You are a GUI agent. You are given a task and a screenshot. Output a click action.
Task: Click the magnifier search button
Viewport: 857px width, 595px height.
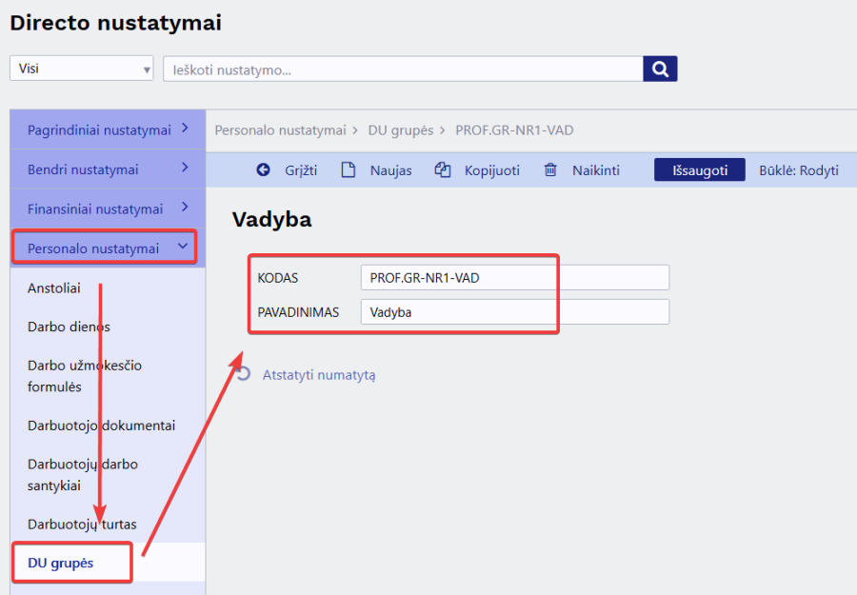coord(660,69)
